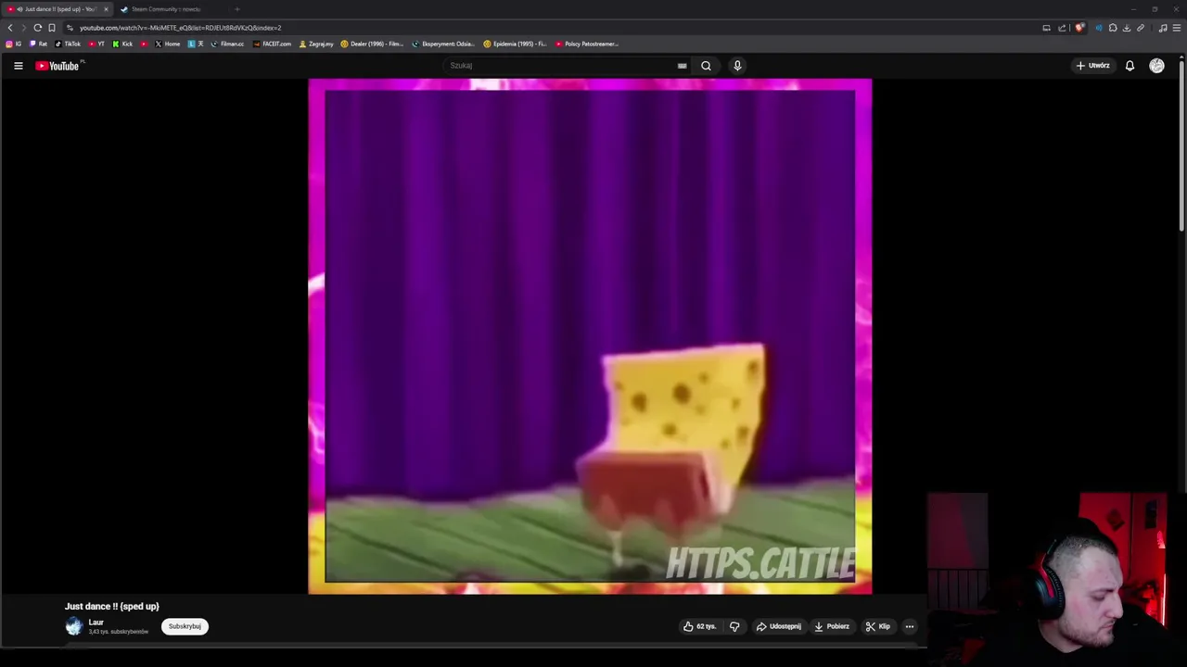
Task: Open extensions puzzle icon
Action: (1113, 28)
